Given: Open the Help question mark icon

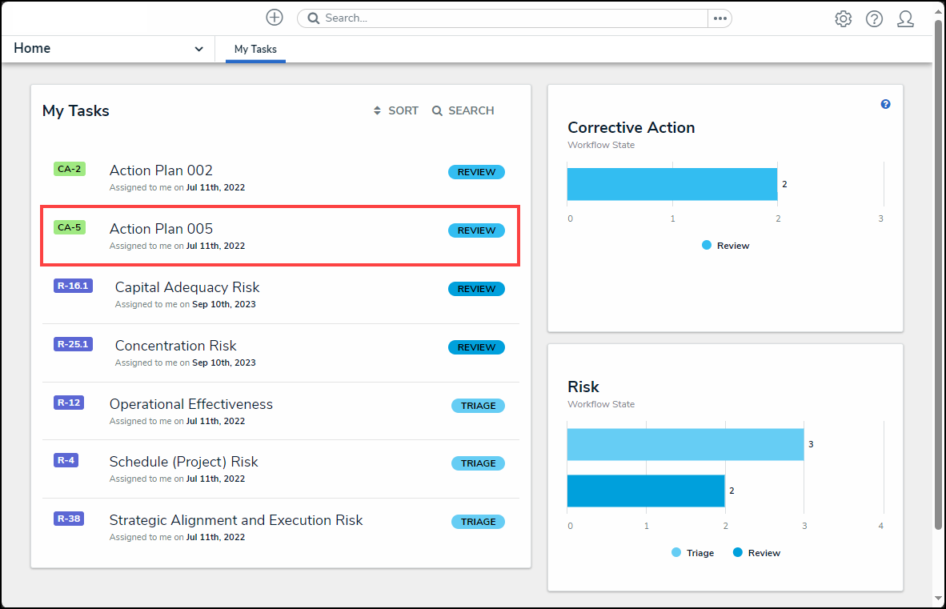Looking at the screenshot, I should tap(874, 19).
